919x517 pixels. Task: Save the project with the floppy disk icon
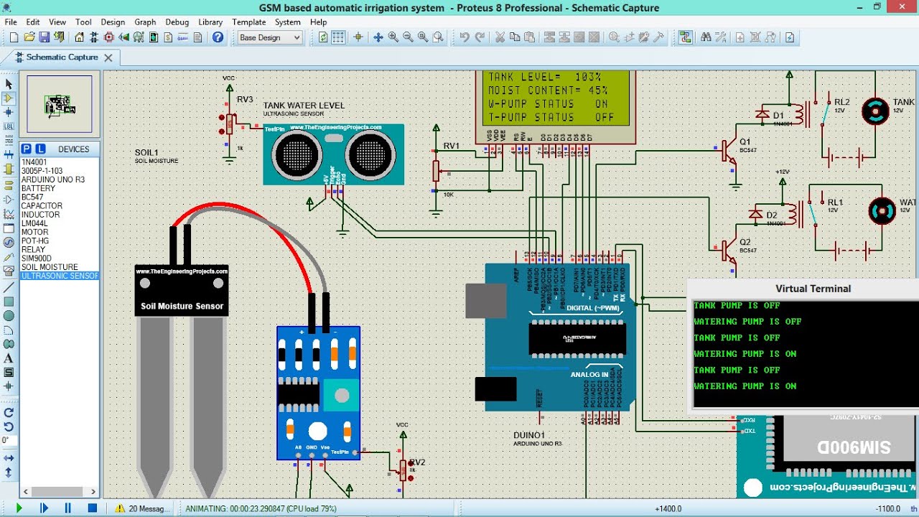click(45, 37)
